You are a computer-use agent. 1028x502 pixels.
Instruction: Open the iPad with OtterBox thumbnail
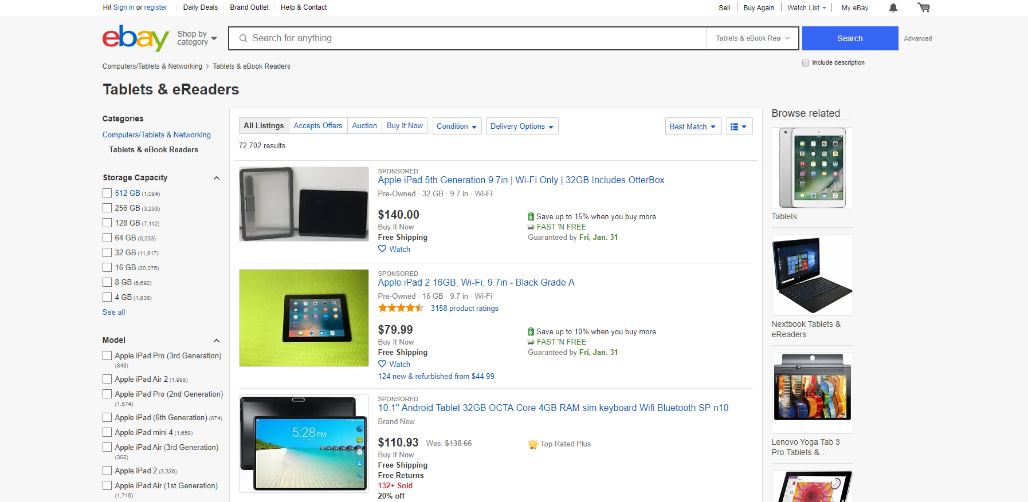[304, 204]
